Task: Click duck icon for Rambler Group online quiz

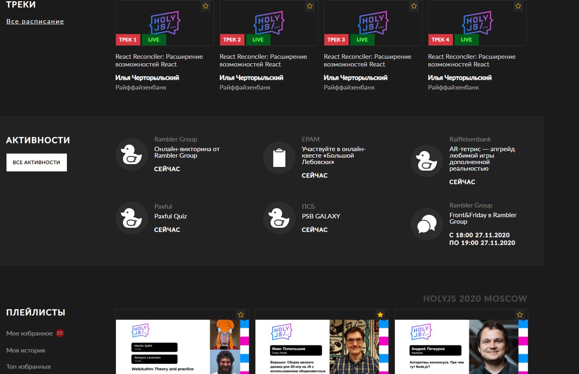Action: pos(132,154)
